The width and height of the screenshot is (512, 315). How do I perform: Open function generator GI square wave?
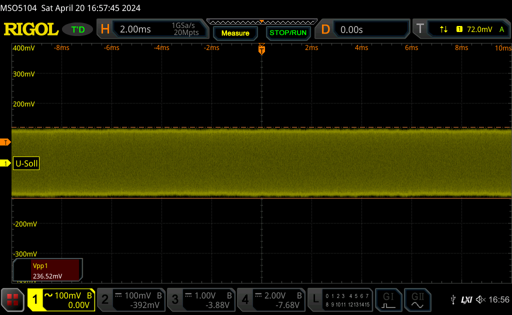click(388, 299)
